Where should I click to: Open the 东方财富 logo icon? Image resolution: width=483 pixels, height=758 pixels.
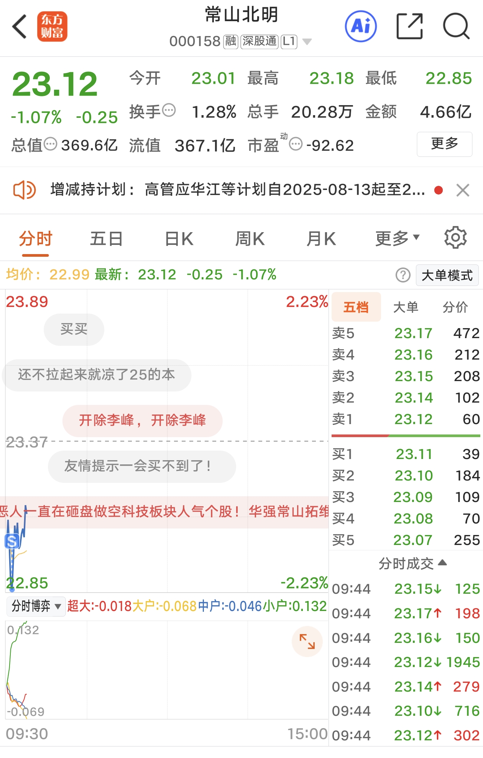tap(52, 26)
